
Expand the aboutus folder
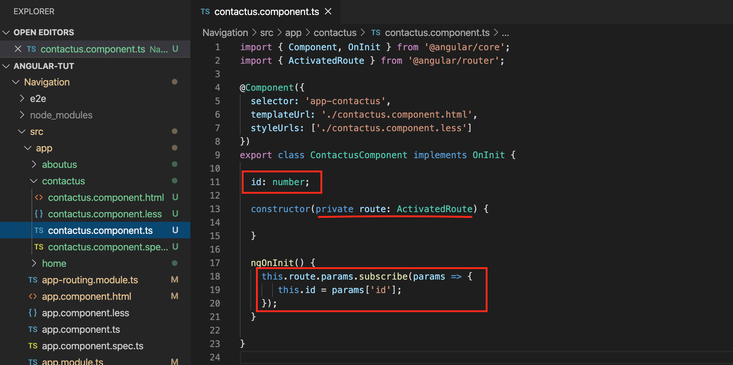(x=34, y=165)
